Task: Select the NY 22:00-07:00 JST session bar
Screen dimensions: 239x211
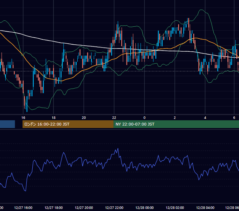Action: 176,124
